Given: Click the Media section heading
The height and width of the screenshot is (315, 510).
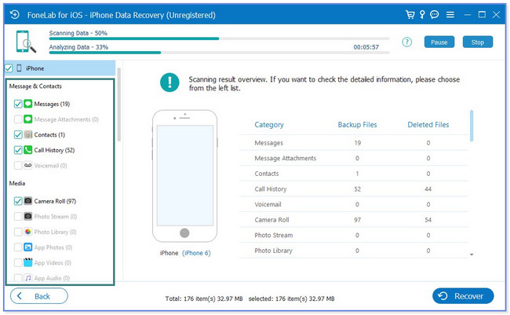Looking at the screenshot, I should [x=17, y=183].
